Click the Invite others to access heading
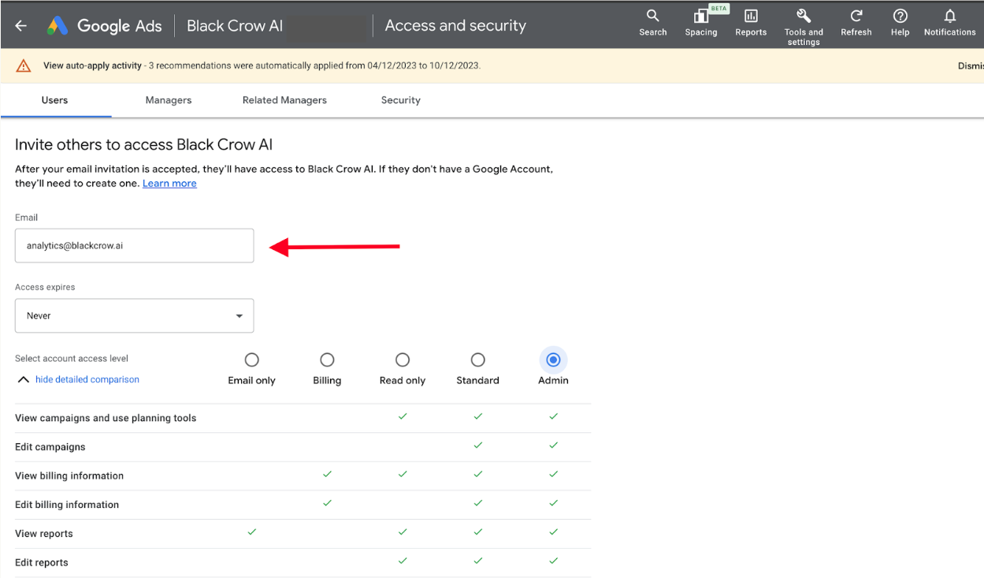Screen dimensions: 984x578 [x=144, y=144]
